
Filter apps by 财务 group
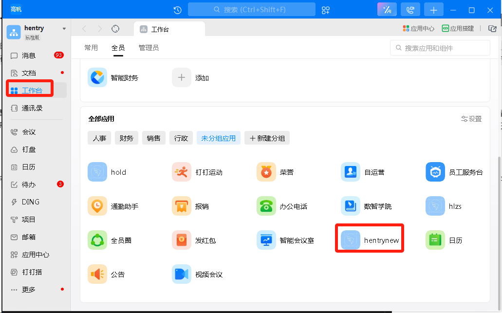point(127,138)
